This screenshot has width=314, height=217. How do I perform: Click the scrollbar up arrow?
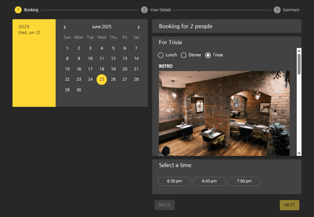click(x=299, y=50)
